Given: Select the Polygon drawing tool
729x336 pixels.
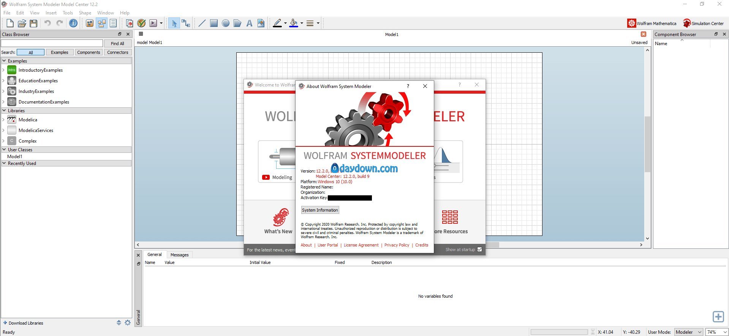Looking at the screenshot, I should tap(237, 24).
